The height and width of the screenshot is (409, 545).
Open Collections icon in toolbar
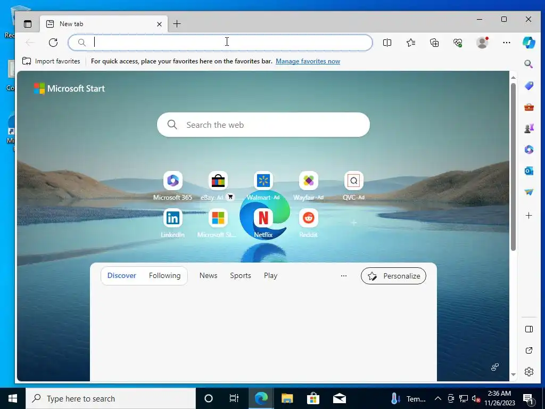coord(434,43)
